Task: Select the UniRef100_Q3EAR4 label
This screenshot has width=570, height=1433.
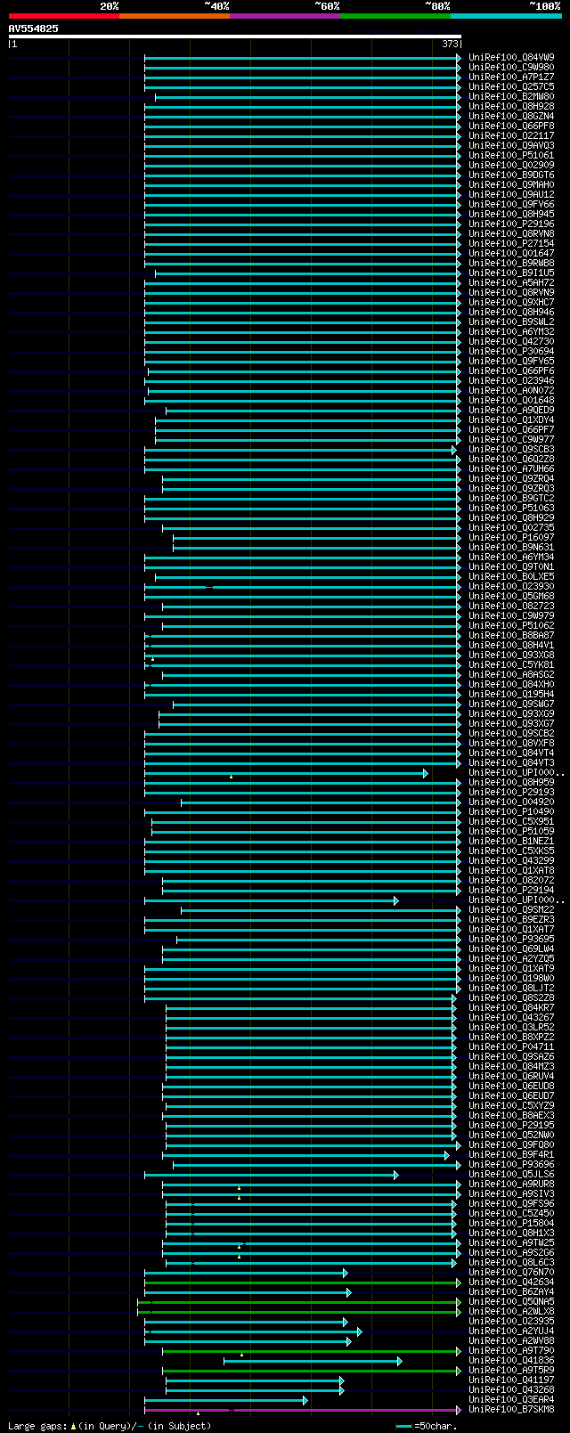Action: click(511, 1400)
